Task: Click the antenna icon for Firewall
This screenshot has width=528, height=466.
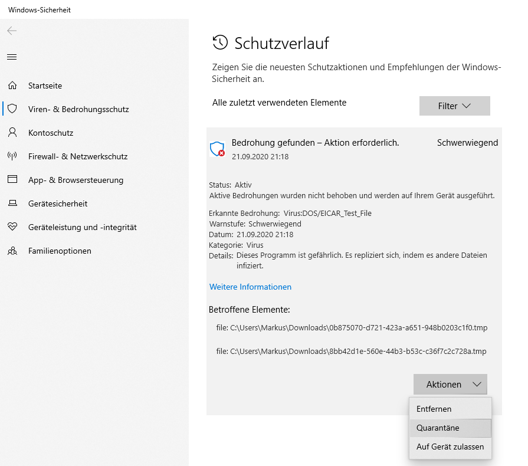Action: [12, 156]
